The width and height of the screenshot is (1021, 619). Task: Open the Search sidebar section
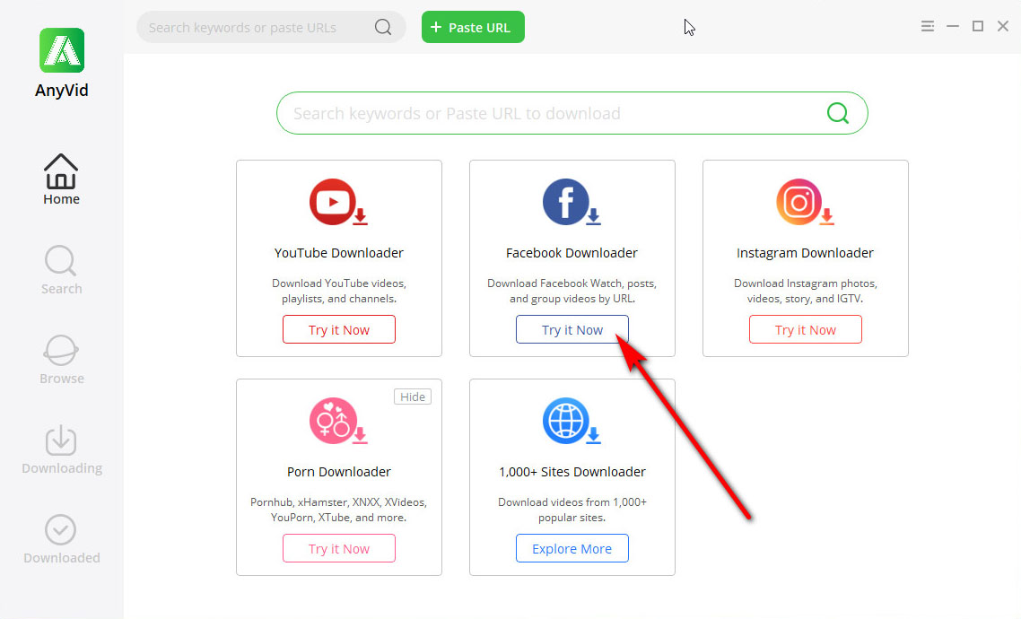61,270
